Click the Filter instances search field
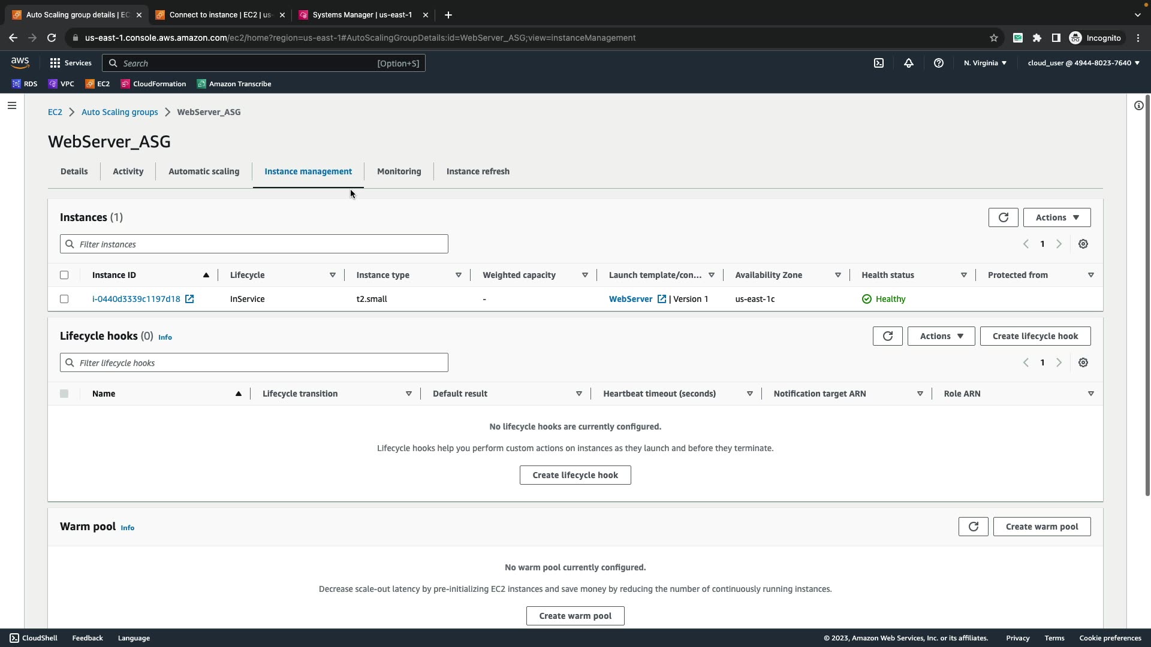This screenshot has width=1151, height=647. 254,244
